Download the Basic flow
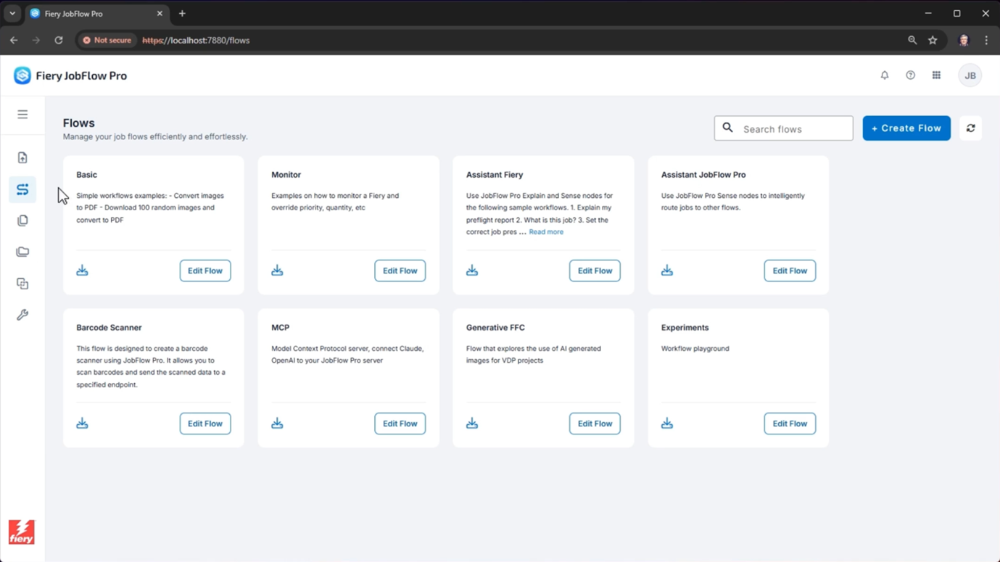Viewport: 1000px width, 562px height. 82,270
